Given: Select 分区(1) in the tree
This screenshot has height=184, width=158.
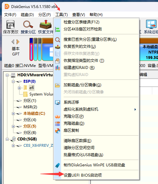Looking at the screenshot, I should pyautogui.click(x=30, y=101).
